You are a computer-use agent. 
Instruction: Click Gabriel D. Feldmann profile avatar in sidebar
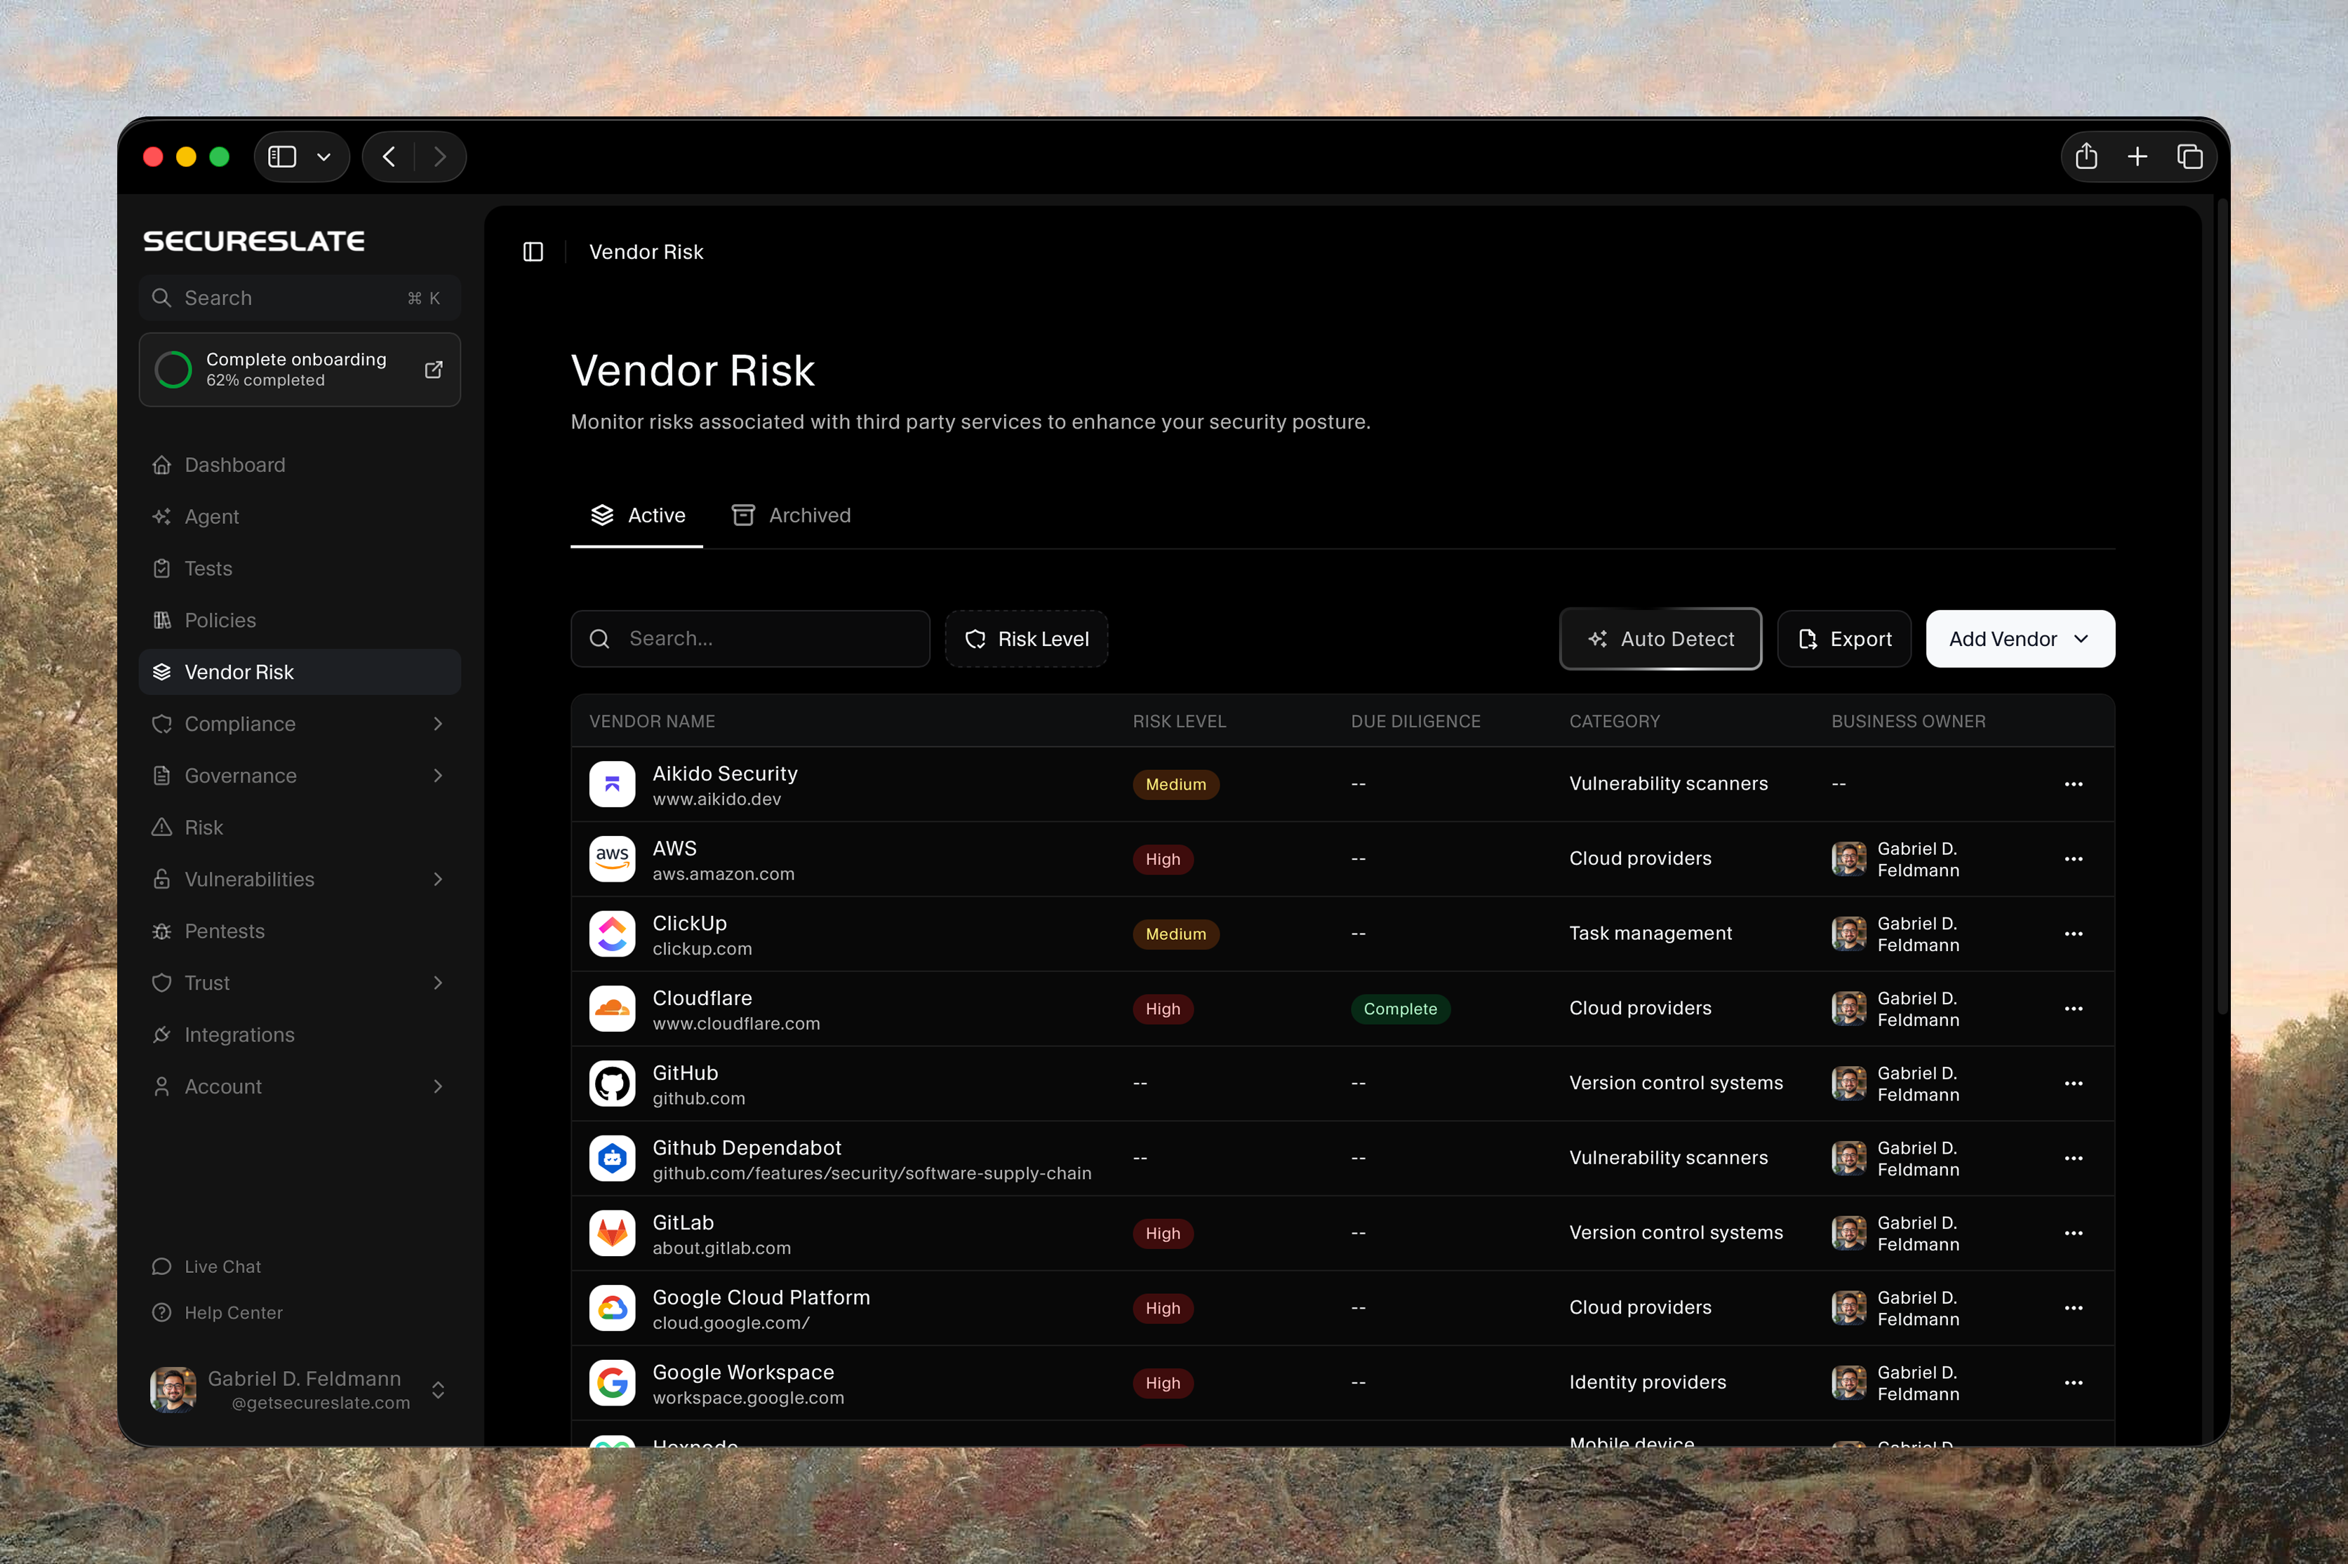(173, 1389)
